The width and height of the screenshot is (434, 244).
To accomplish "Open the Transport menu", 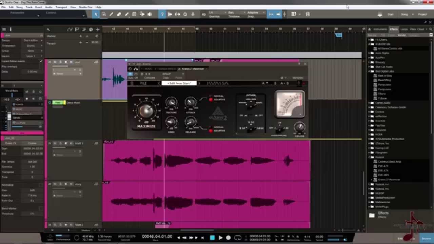I will click(x=61, y=7).
